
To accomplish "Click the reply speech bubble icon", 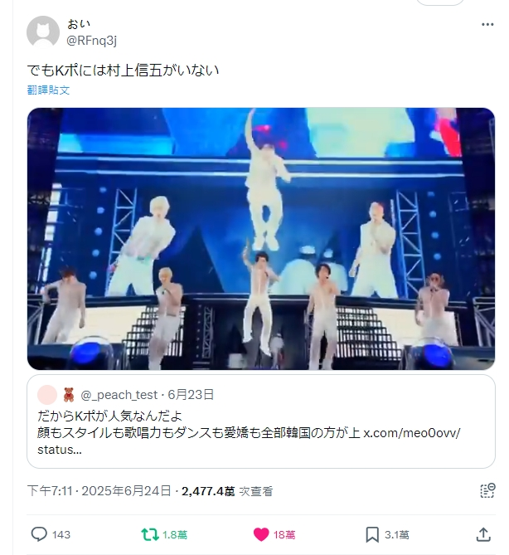I will coord(39,534).
